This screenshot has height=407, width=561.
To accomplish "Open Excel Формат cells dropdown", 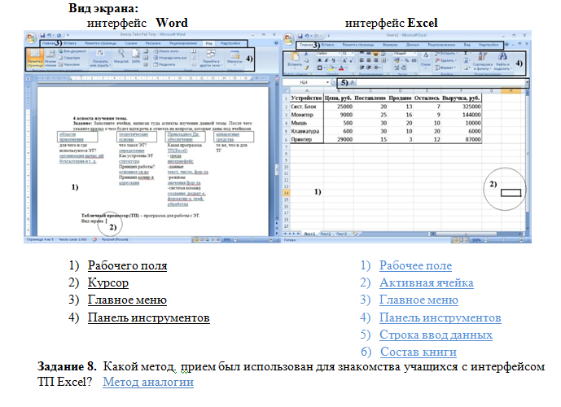I will point(446,68).
